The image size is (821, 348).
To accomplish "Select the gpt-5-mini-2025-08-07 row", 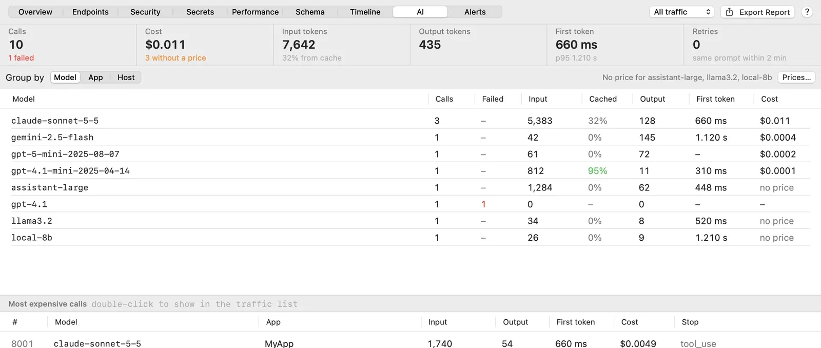I will [411, 154].
